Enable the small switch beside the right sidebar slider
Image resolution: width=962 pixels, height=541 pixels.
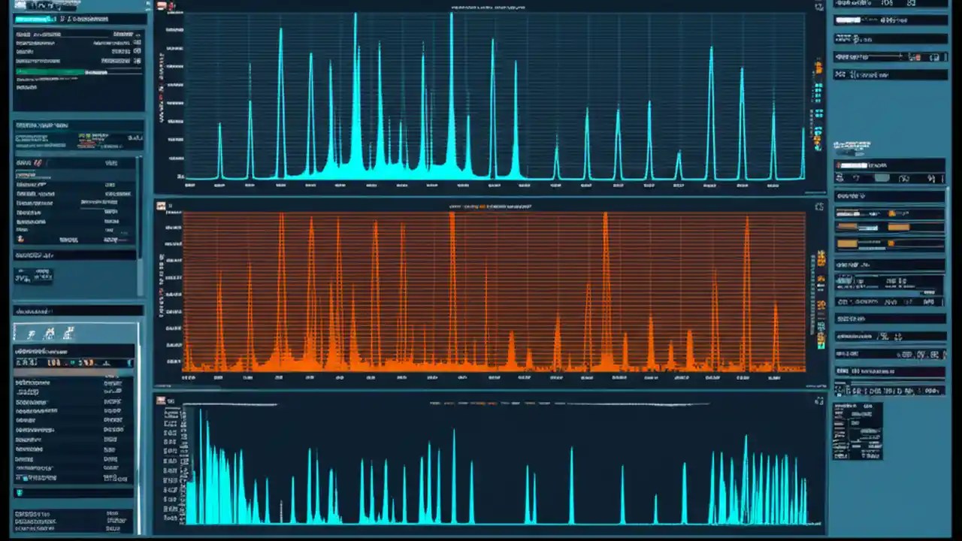pos(917,57)
